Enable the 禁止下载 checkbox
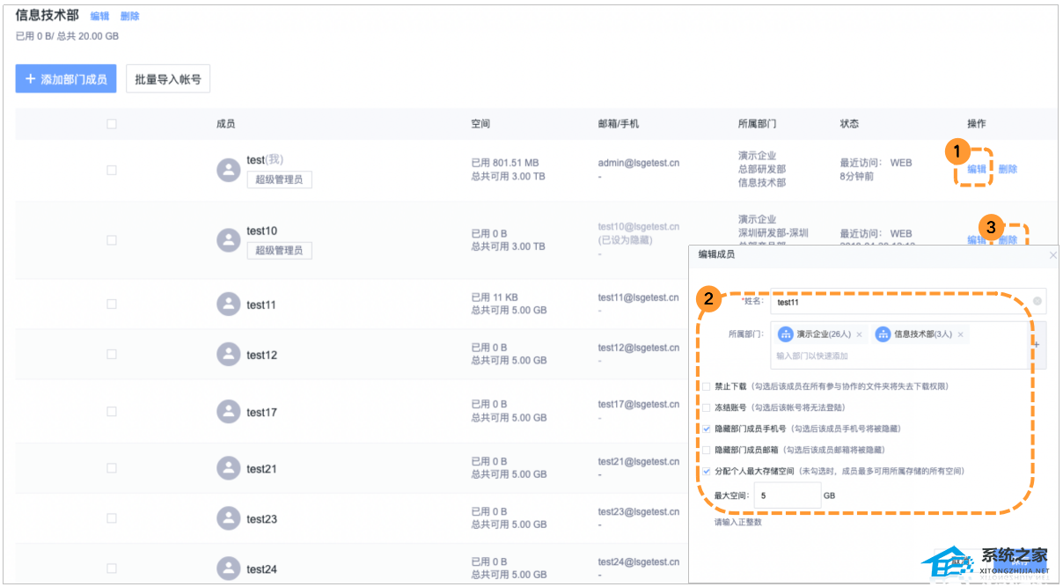The width and height of the screenshot is (1063, 587). (707, 386)
